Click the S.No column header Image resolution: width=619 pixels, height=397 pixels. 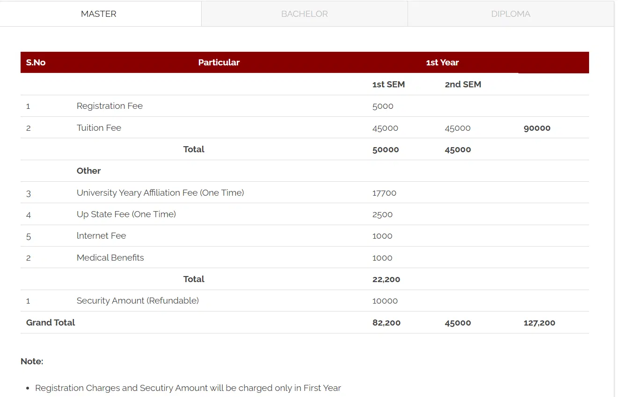pos(36,63)
